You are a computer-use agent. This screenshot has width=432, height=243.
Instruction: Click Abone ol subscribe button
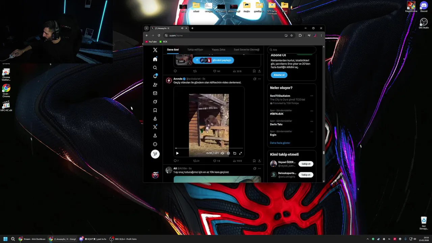[x=279, y=75]
